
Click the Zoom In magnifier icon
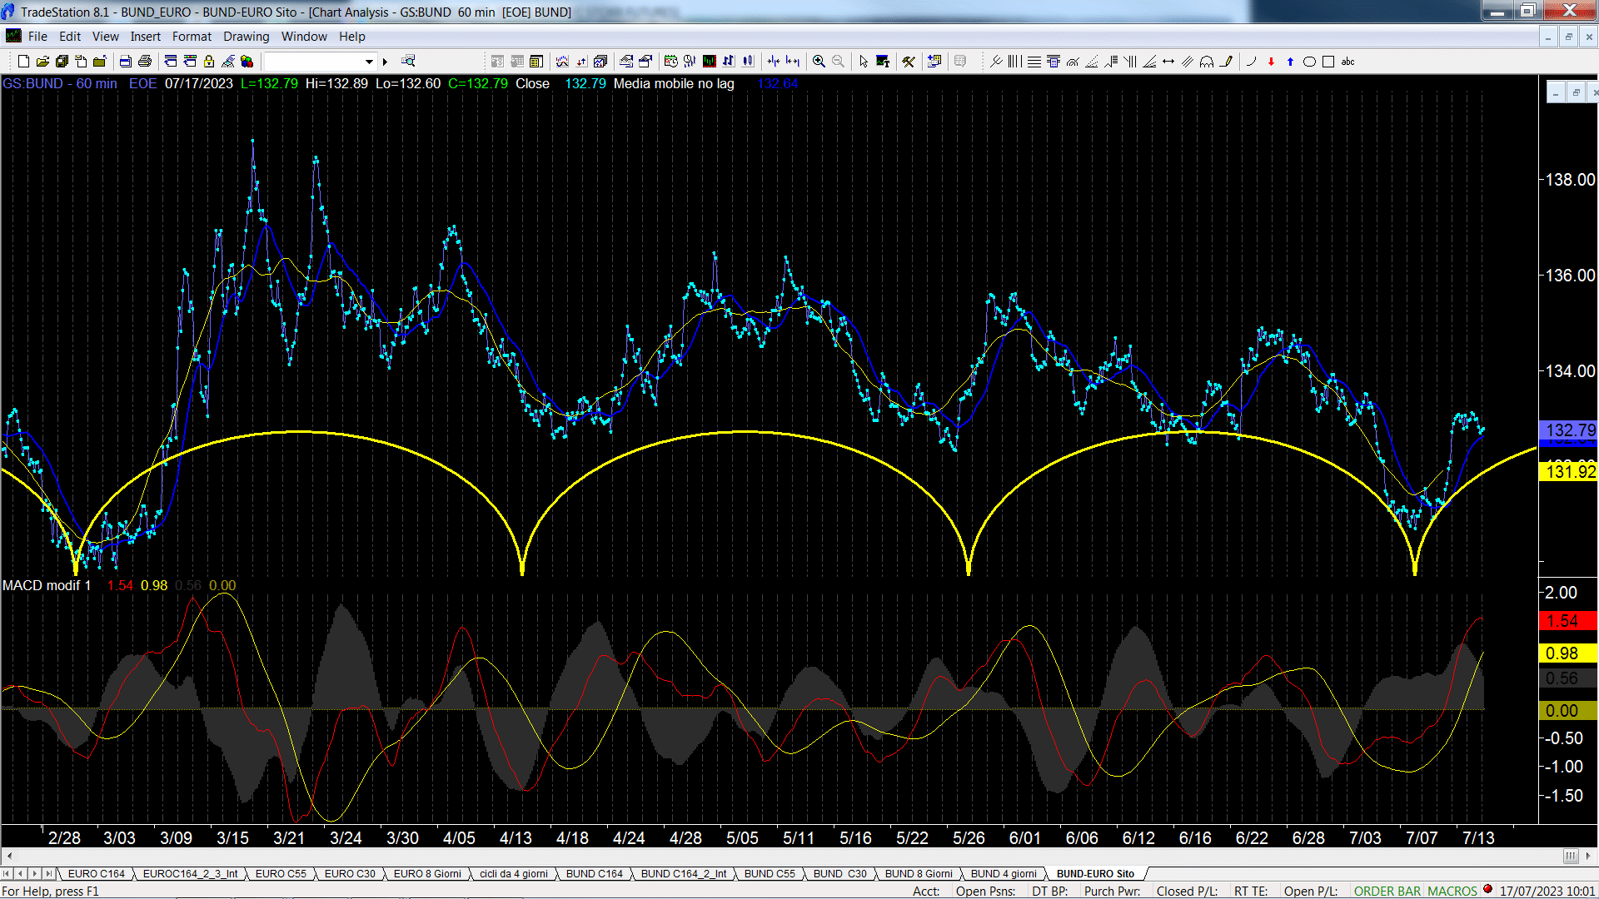point(819,61)
